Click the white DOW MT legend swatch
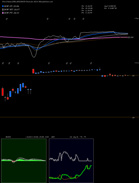Screen dimensions: 139x183 click(3, 10)
